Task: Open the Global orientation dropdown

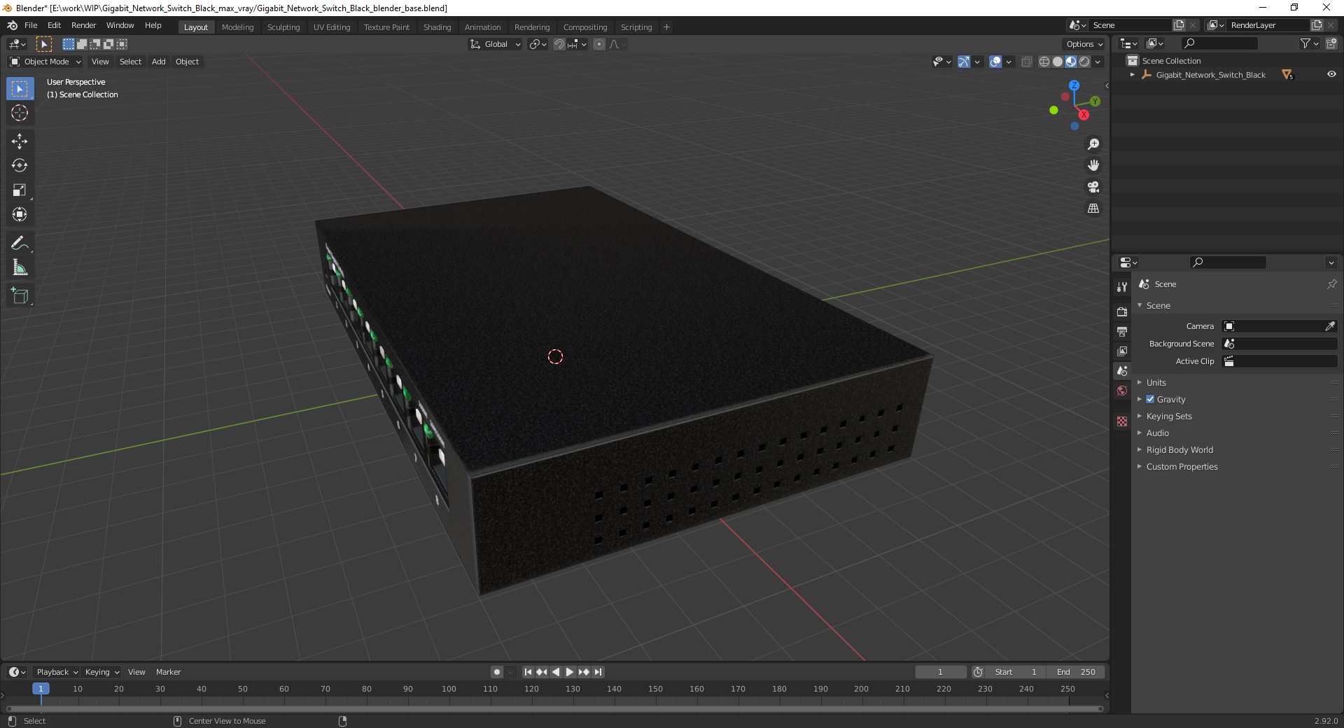Action: [495, 44]
